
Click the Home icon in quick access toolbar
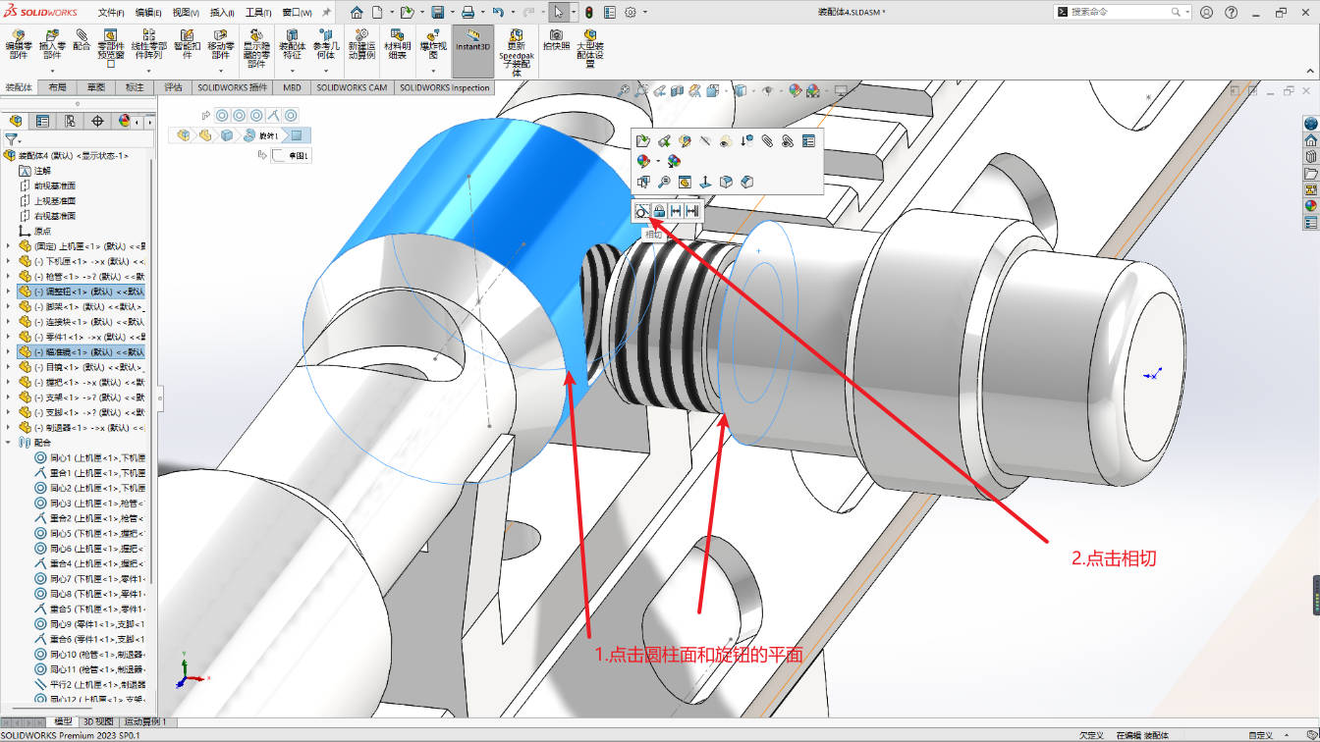click(x=357, y=12)
